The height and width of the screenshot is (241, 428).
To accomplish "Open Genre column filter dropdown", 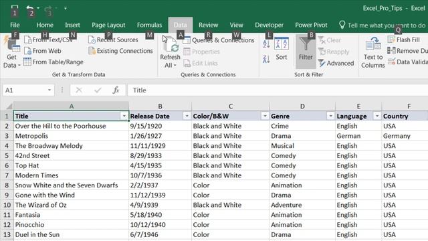I will (x=330, y=116).
